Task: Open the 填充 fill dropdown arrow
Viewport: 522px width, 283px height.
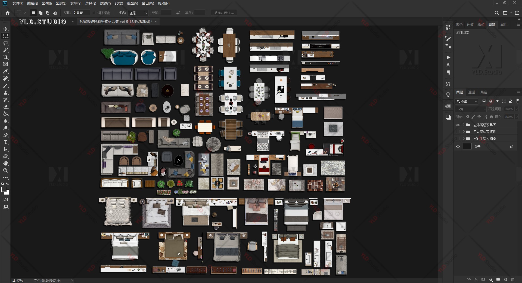Action: click(x=517, y=117)
